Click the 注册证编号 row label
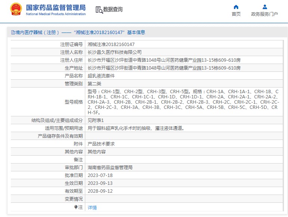The width and height of the screenshot is (288, 217). (x=71, y=45)
